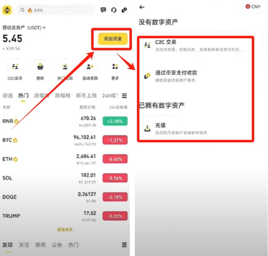Switch to the 新币上线 tab
The height and width of the screenshot is (256, 268).
[86, 95]
